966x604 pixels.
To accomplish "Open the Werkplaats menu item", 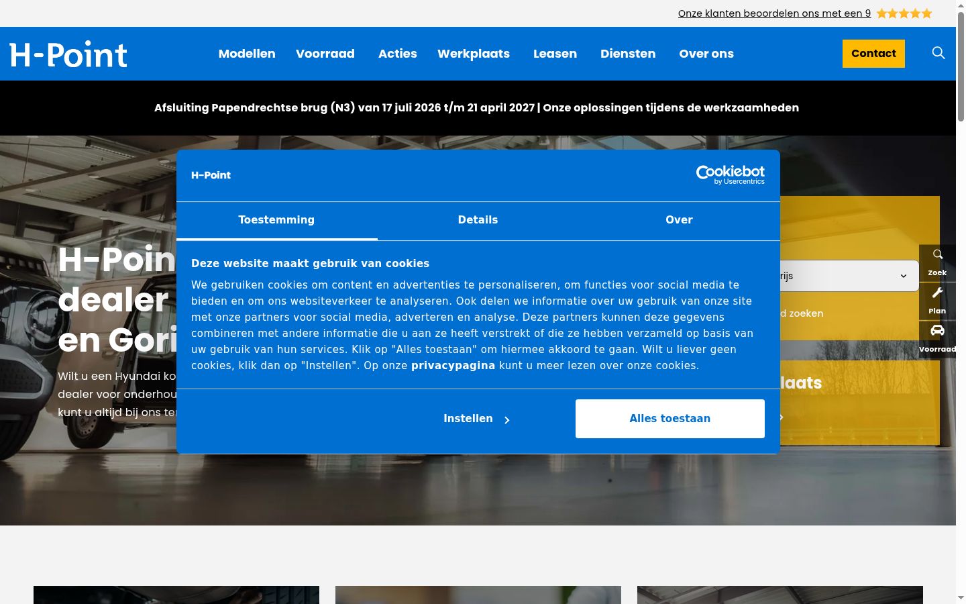I will pyautogui.click(x=474, y=54).
